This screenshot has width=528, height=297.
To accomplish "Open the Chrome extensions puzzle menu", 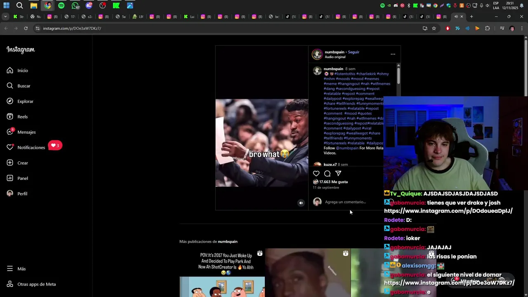I will click(x=488, y=28).
